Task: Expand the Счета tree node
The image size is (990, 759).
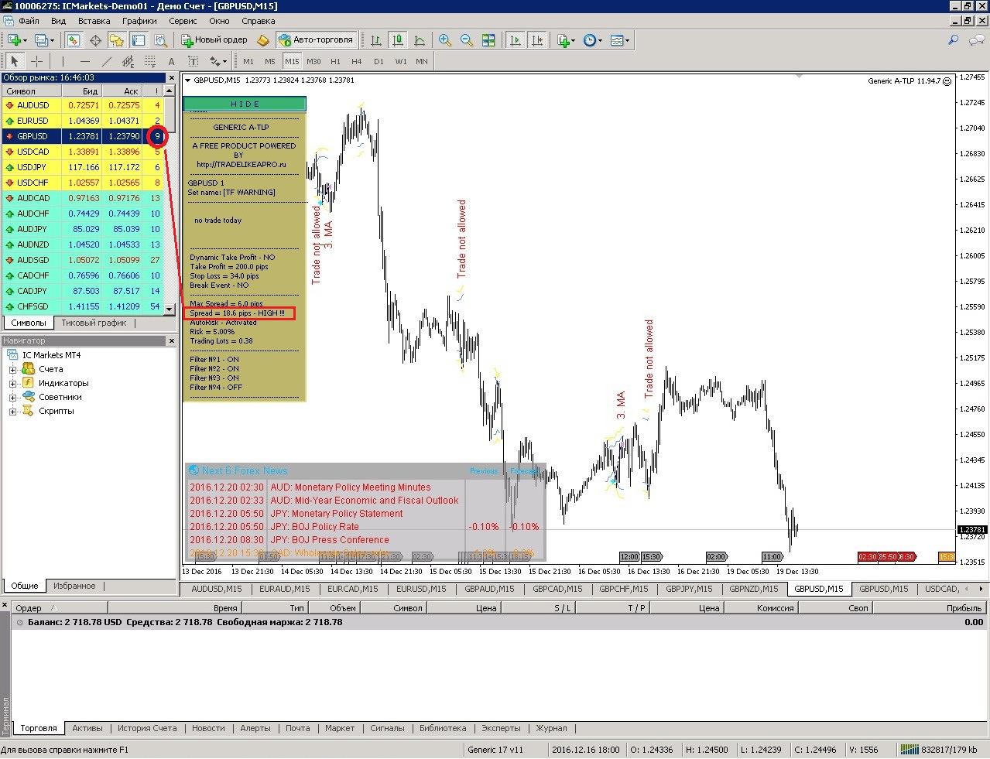Action: [12, 370]
